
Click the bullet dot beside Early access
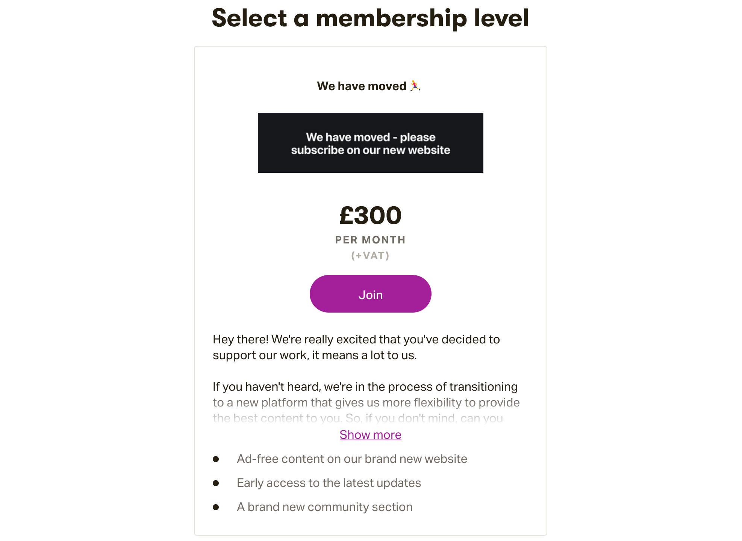[216, 483]
